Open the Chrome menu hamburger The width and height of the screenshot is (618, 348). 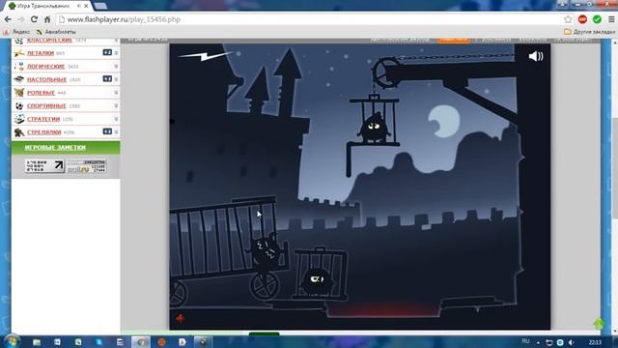[611, 19]
